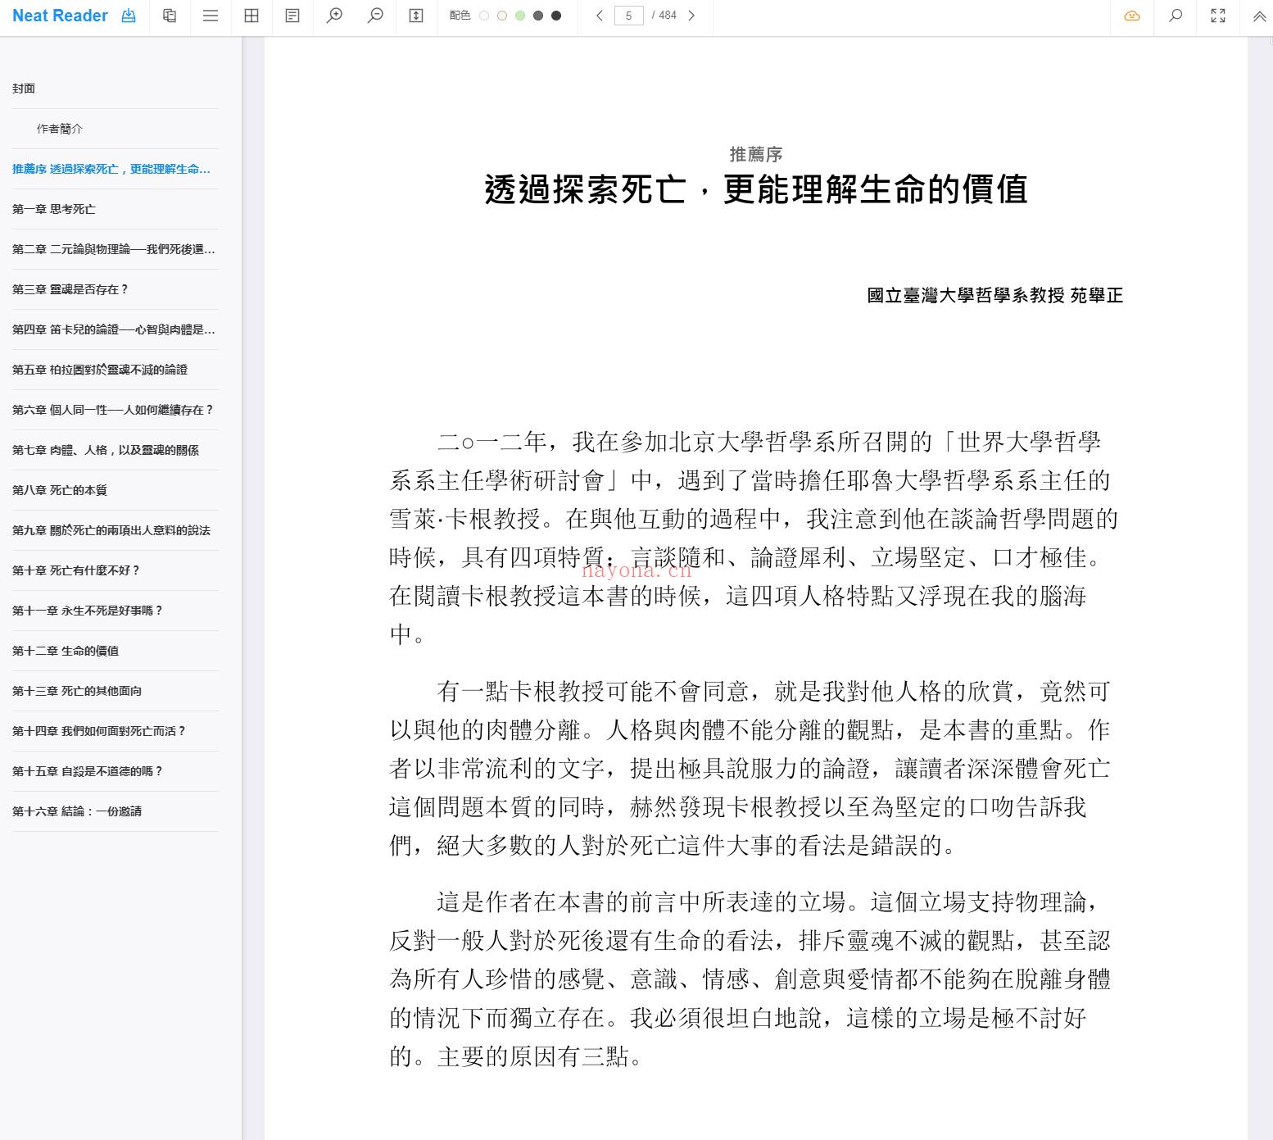Select the 推薦序 contents entry
Image resolution: width=1273 pixels, height=1140 pixels.
tap(116, 169)
